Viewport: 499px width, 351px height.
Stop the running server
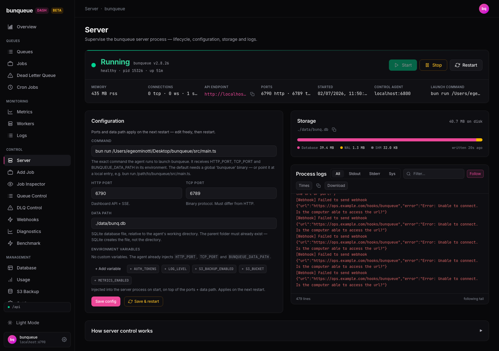[x=434, y=65]
